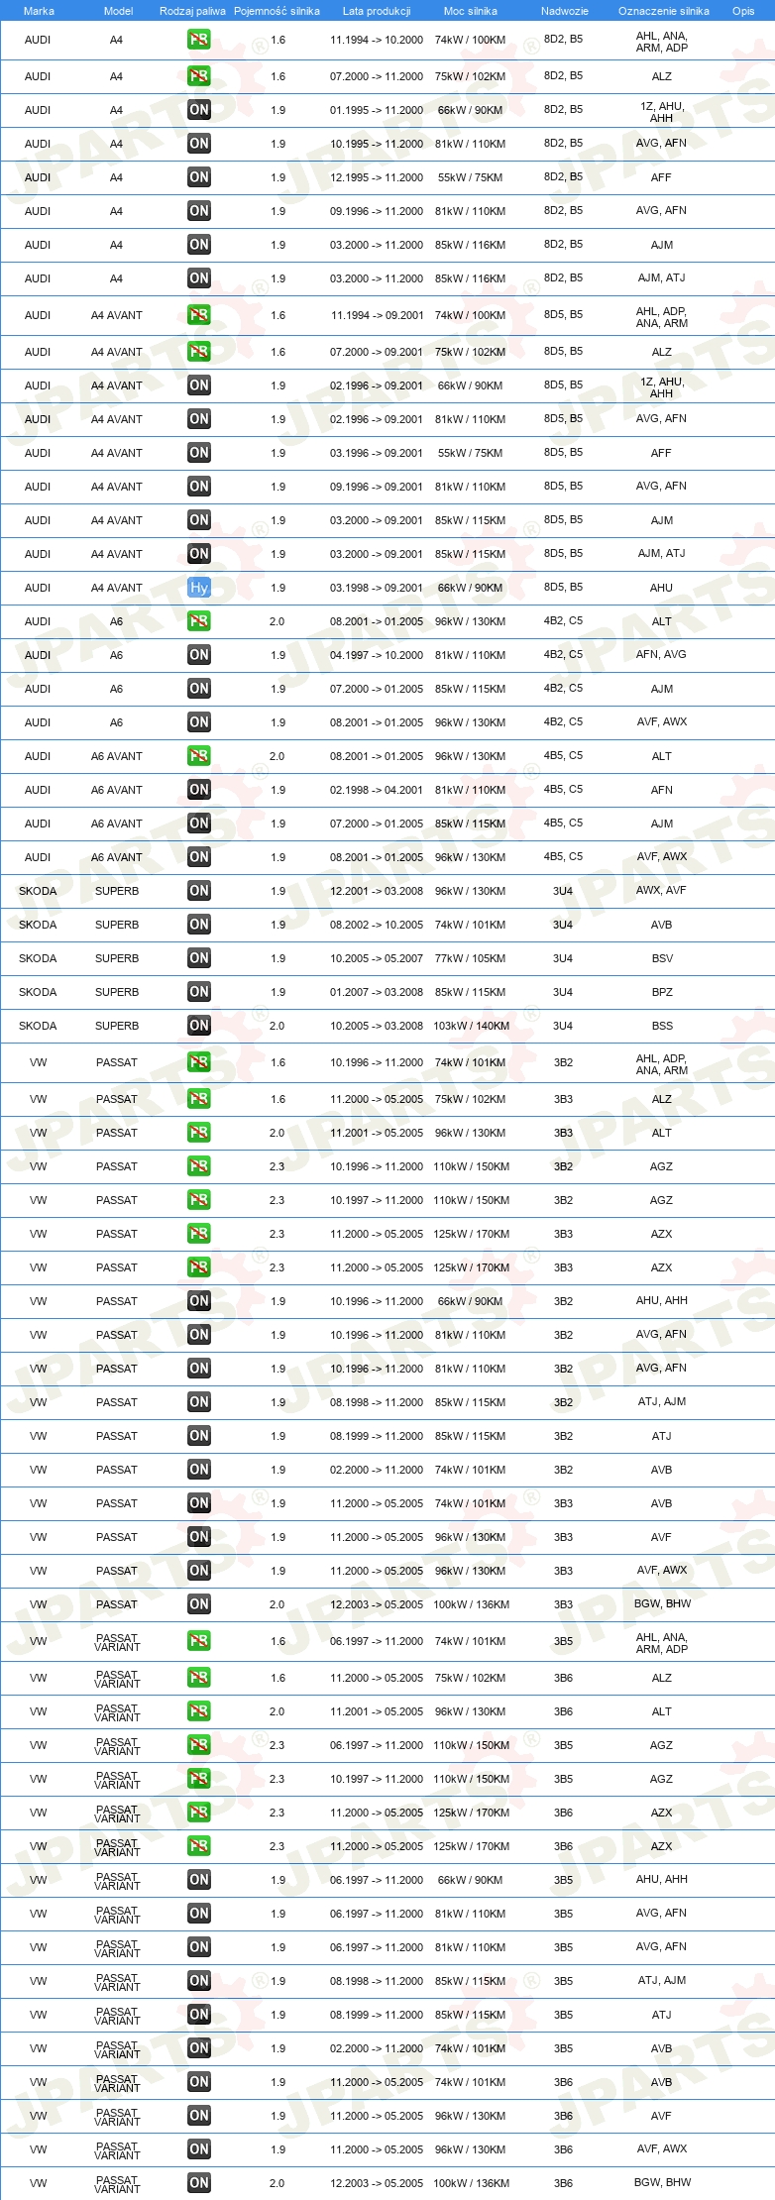The image size is (775, 2200).
Task: Select the '02.2000 -> 11.2000' cell in Passat Variant 3B5 row
Action: [x=377, y=2048]
